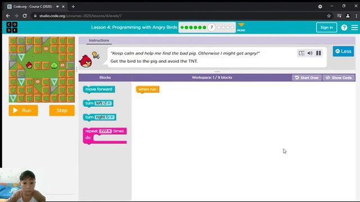
Task: Expand the MORE lesson progress dropdown
Action: (241, 27)
